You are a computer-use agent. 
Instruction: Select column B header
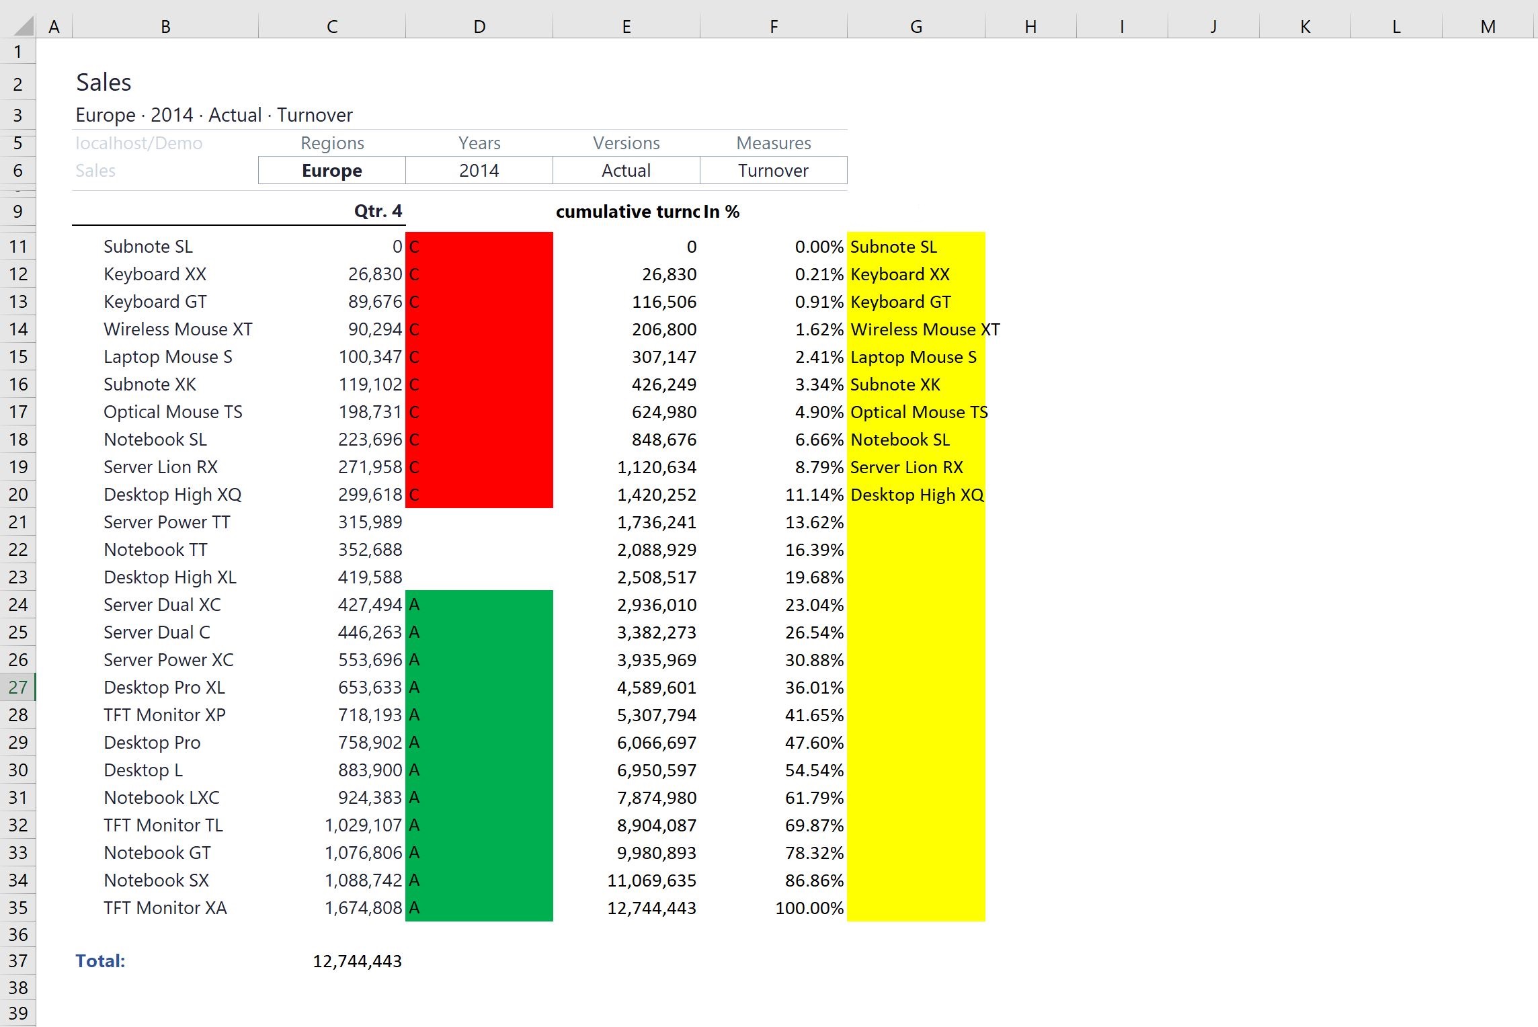165,27
